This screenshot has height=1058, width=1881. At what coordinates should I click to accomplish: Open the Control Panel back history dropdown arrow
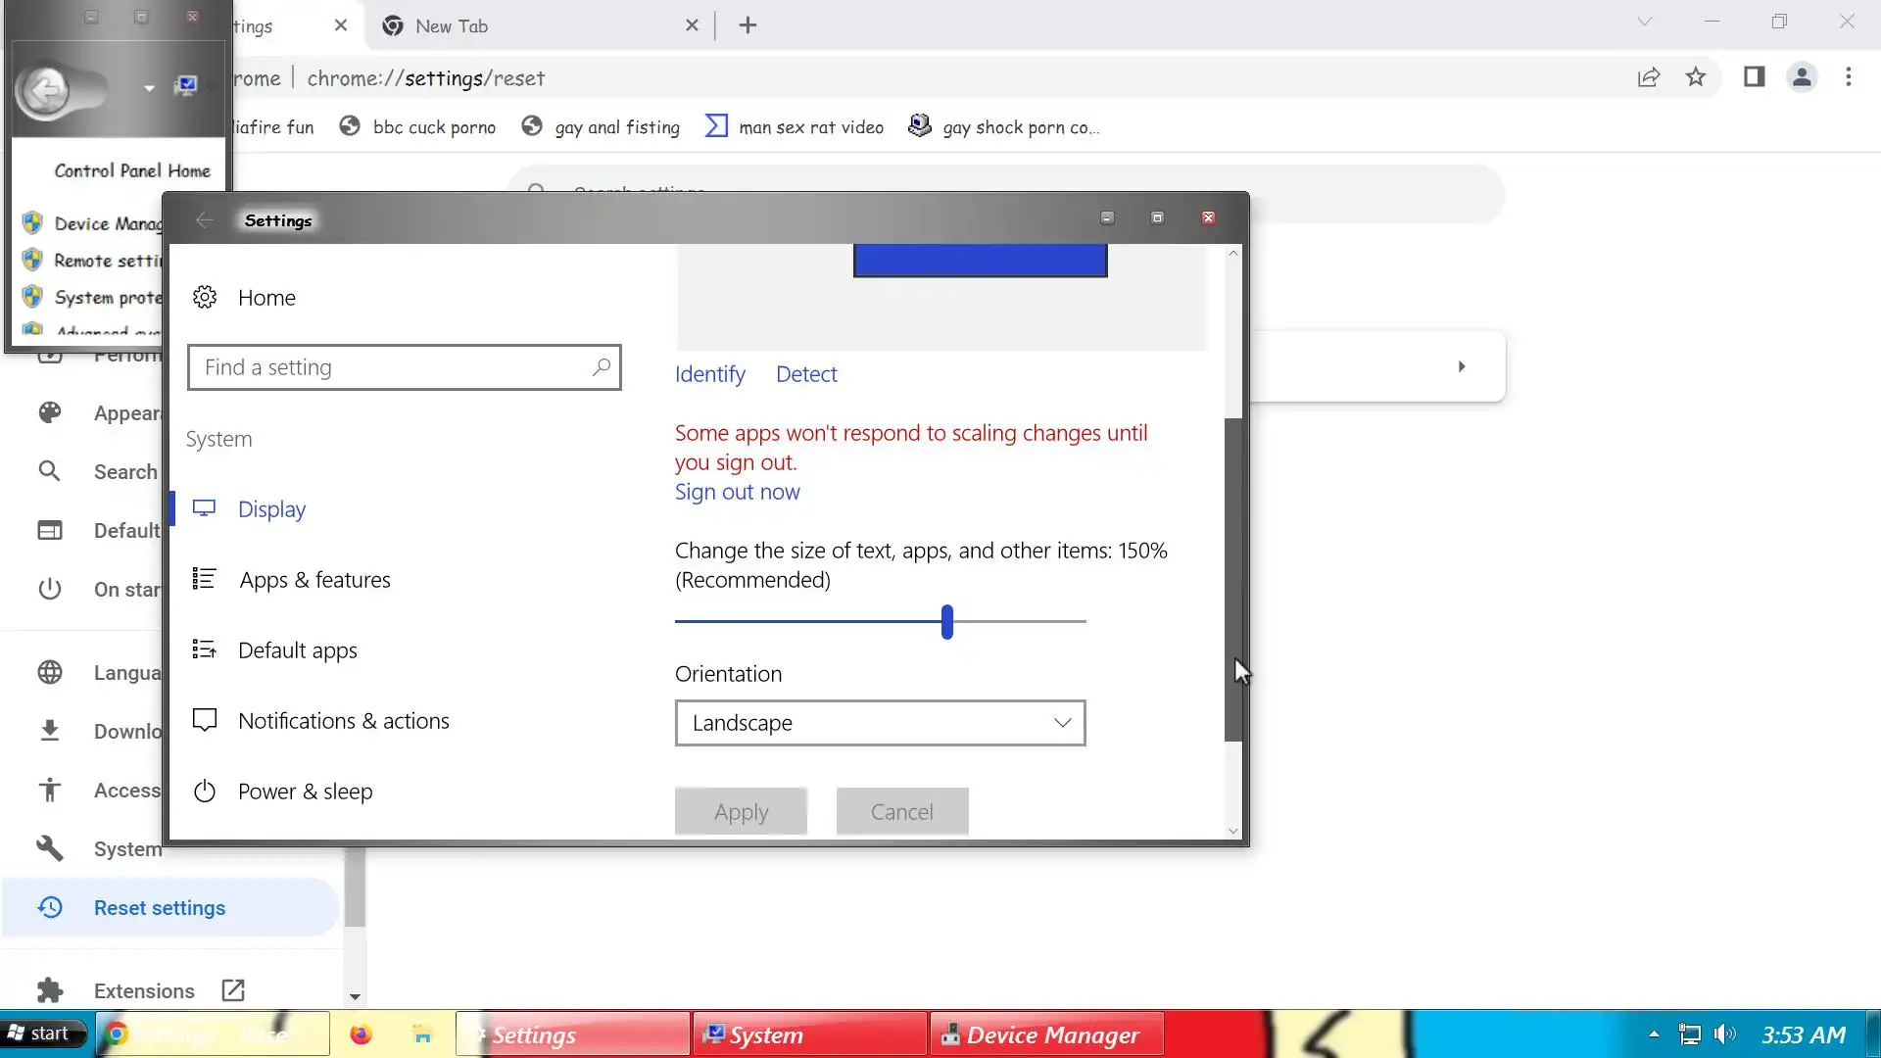coord(149,89)
